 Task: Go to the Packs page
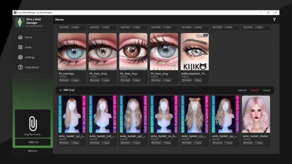29,47
